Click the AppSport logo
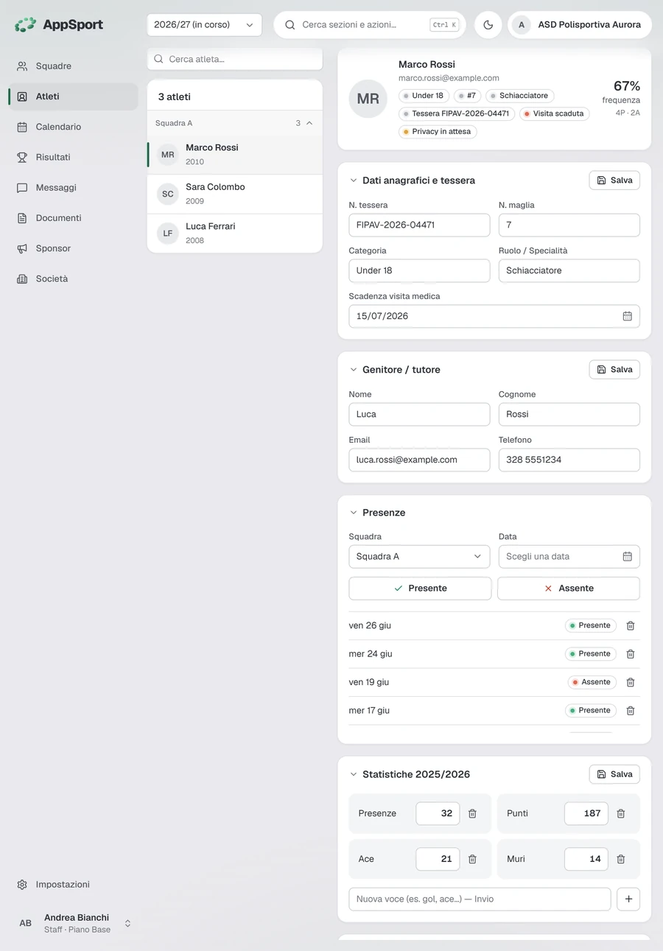 coord(59,24)
